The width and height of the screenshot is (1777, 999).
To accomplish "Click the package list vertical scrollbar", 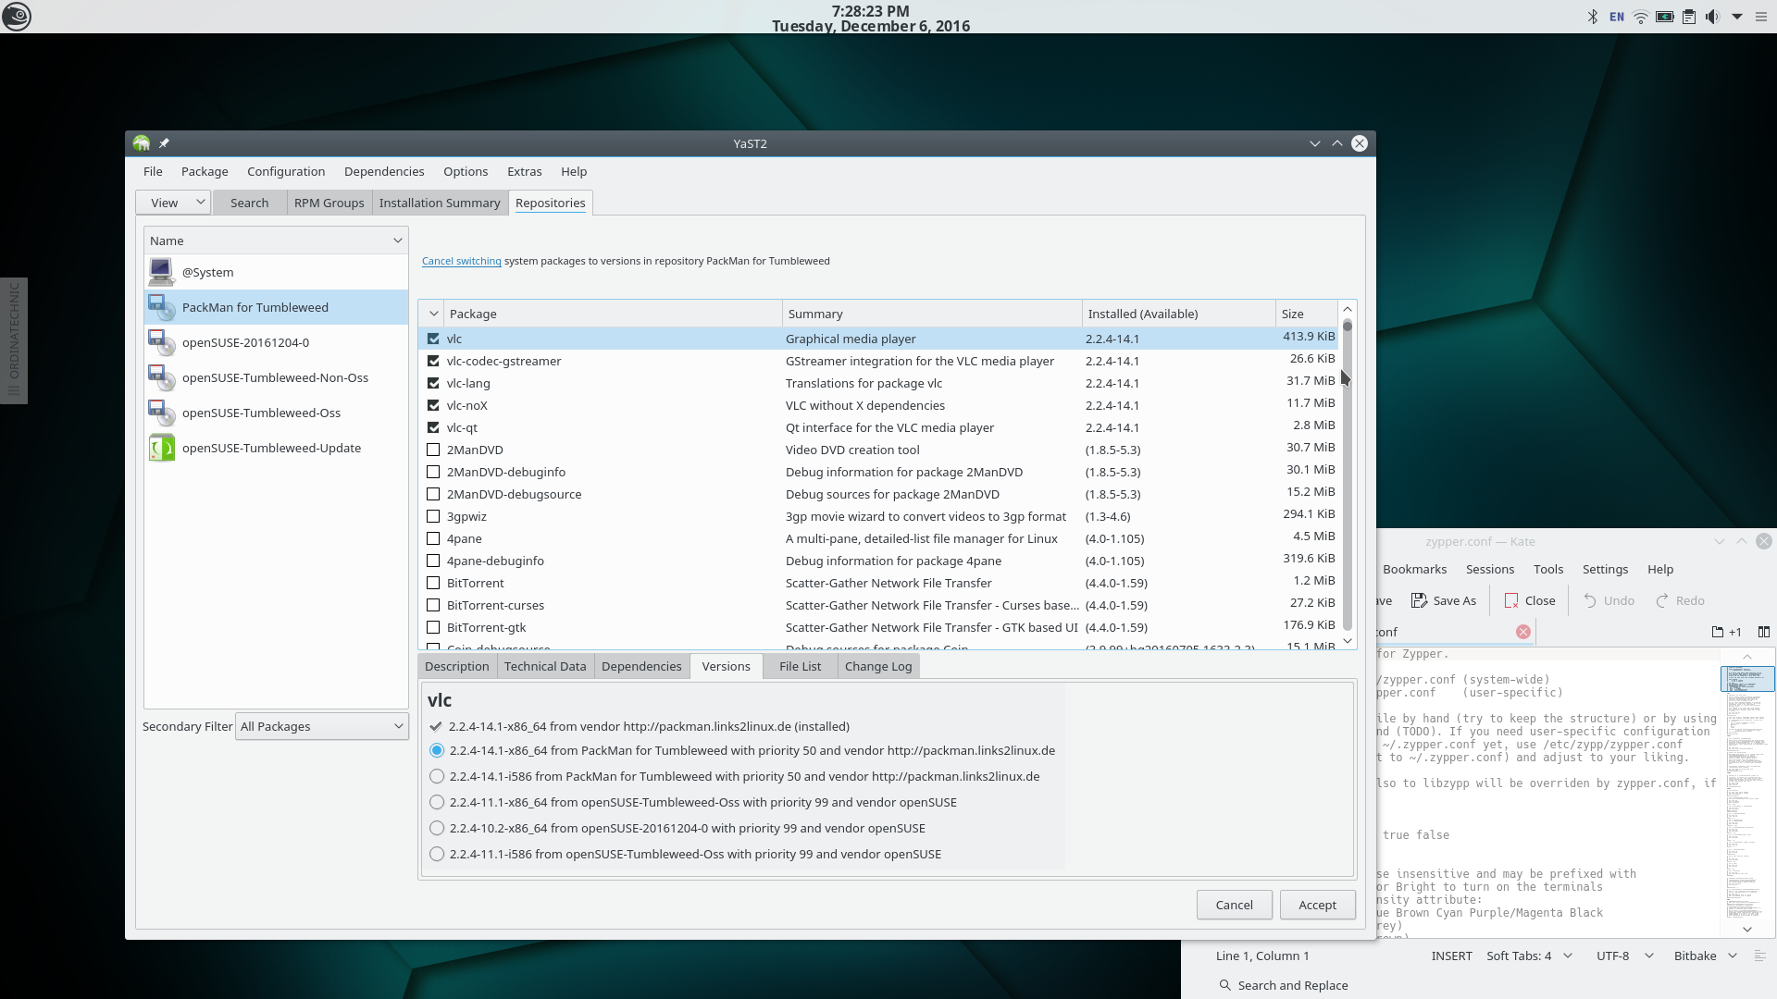I will click(1348, 474).
